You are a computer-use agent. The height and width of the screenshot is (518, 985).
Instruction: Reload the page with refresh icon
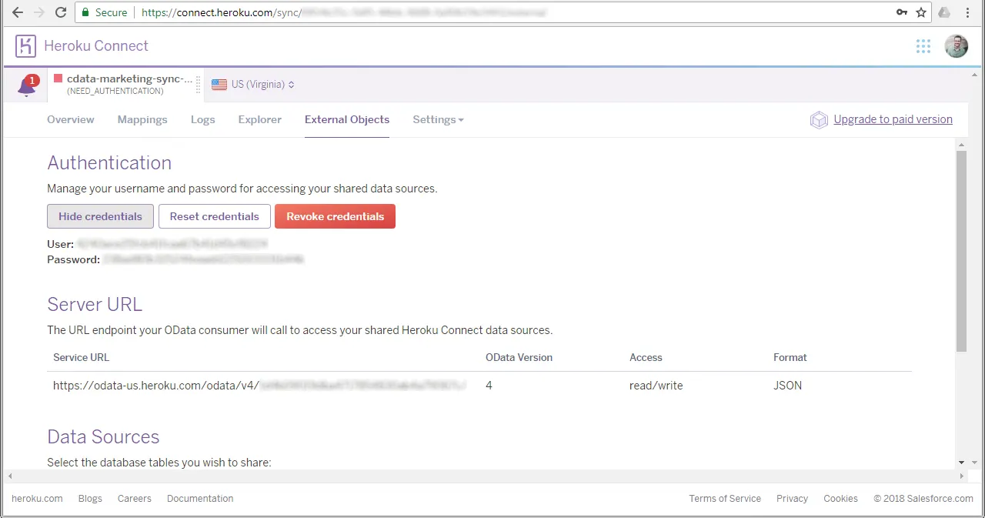click(x=61, y=12)
